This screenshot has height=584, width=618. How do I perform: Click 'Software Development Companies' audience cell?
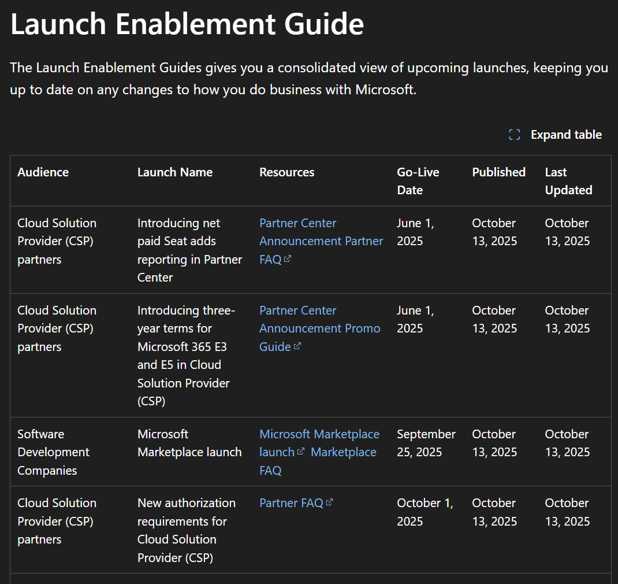pos(53,452)
